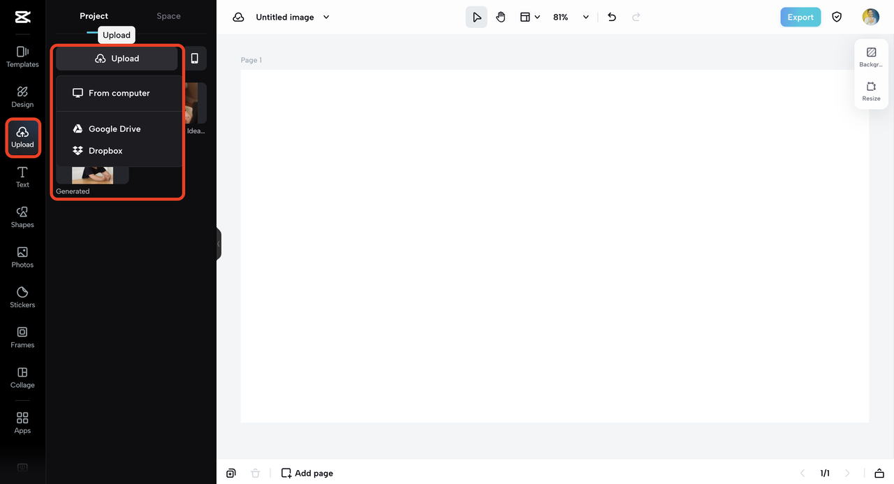Open the layout view dropdown
894x484 pixels.
pyautogui.click(x=530, y=17)
